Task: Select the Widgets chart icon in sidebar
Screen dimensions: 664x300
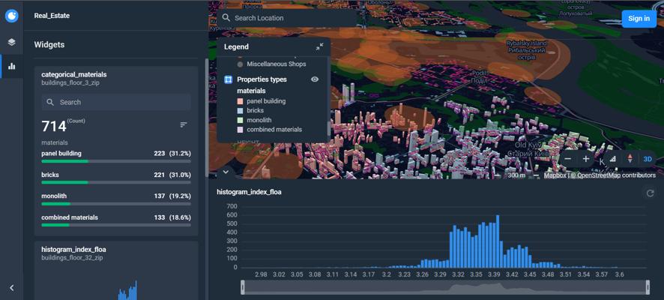Action: click(12, 66)
